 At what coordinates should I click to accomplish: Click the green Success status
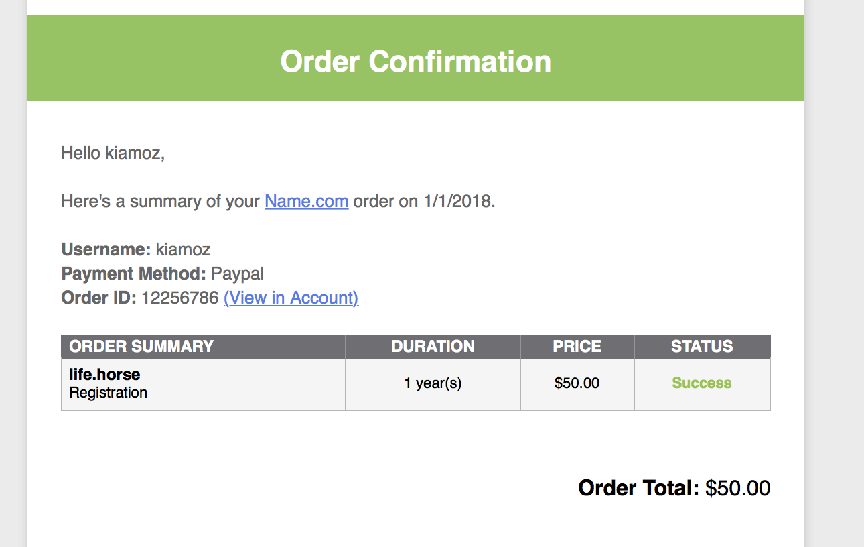(x=702, y=383)
